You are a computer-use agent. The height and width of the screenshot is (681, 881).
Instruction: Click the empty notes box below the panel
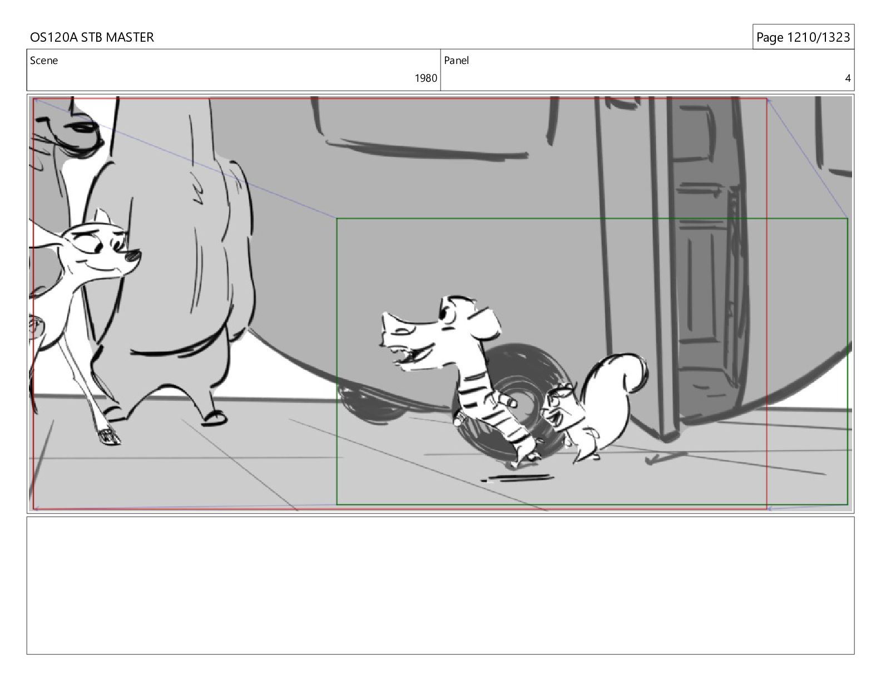tap(441, 585)
